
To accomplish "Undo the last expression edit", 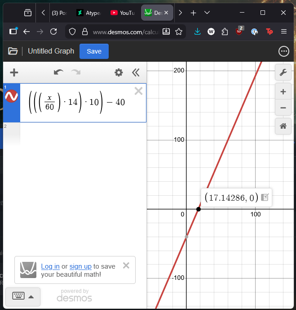I will (x=58, y=72).
